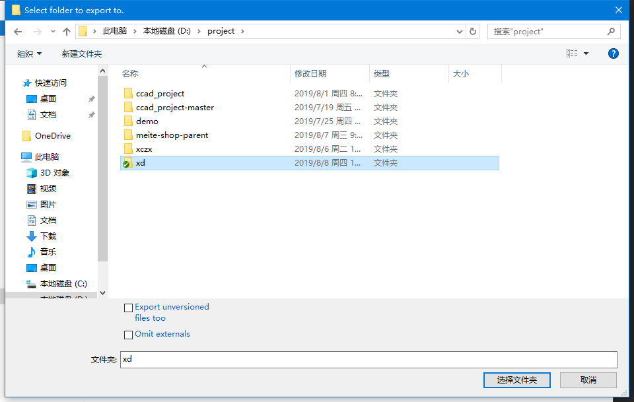Create a new folder with 新建文件夹
Viewport: 634px width, 402px height.
tap(82, 53)
